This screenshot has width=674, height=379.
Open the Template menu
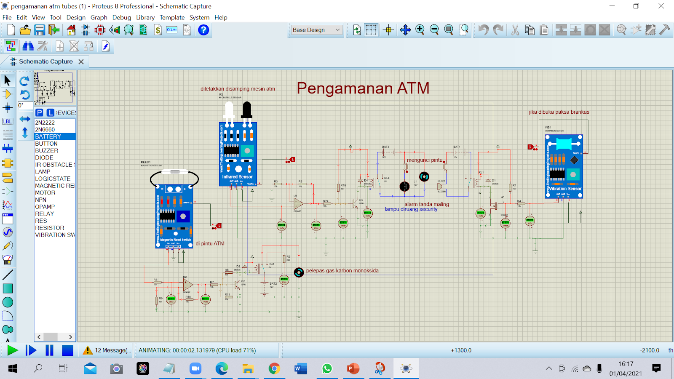point(172,17)
